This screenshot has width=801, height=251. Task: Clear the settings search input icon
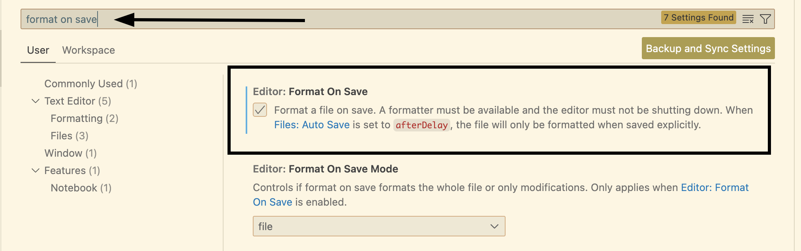pyautogui.click(x=748, y=19)
